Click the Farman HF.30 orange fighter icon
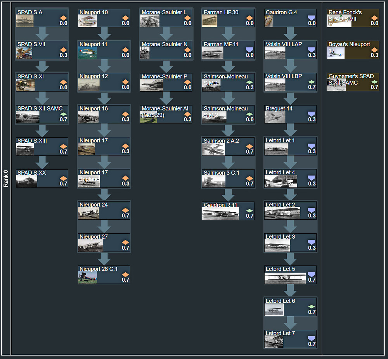This screenshot has height=359, width=388. [249, 18]
